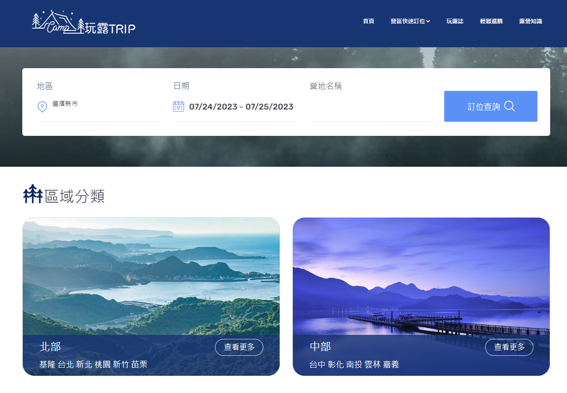Click the 訂位查詢 search button
Screen dimensions: 567x393
[491, 106]
